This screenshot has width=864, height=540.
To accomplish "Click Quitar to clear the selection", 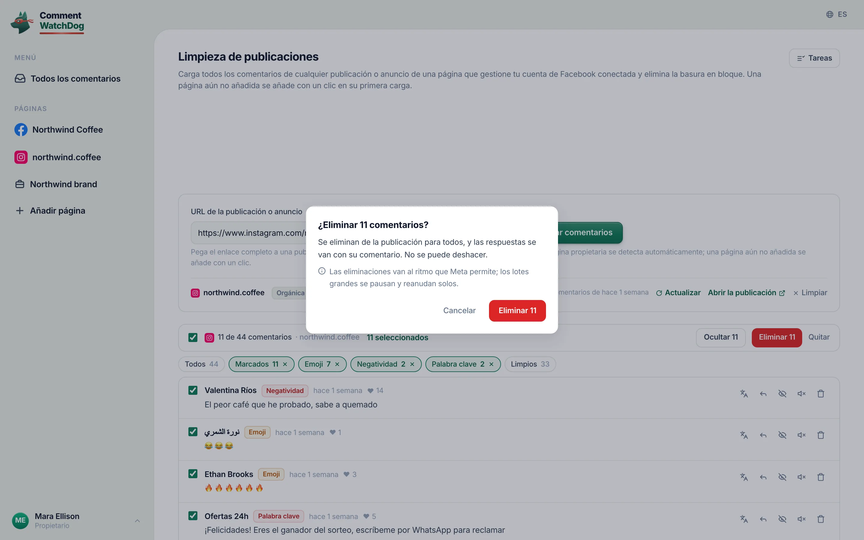I will pyautogui.click(x=819, y=337).
